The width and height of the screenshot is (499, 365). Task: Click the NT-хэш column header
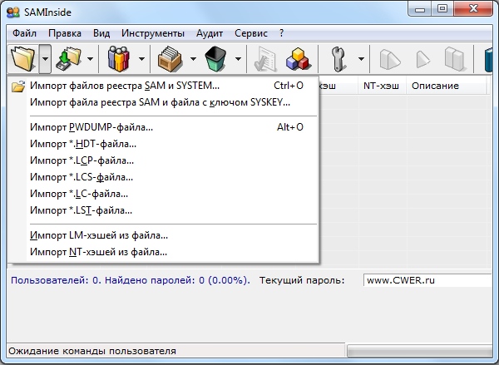pos(382,86)
